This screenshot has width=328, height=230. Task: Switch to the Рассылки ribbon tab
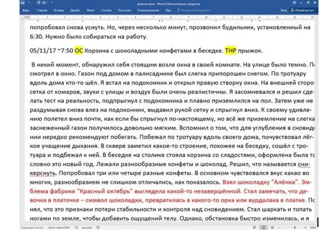(x=124, y=10)
